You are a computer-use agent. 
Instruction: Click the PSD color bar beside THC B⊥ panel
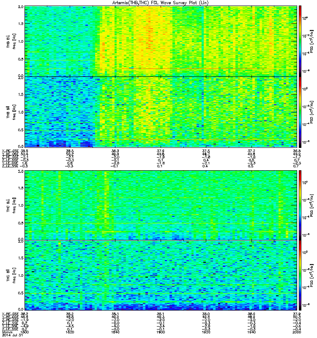click(300, 205)
